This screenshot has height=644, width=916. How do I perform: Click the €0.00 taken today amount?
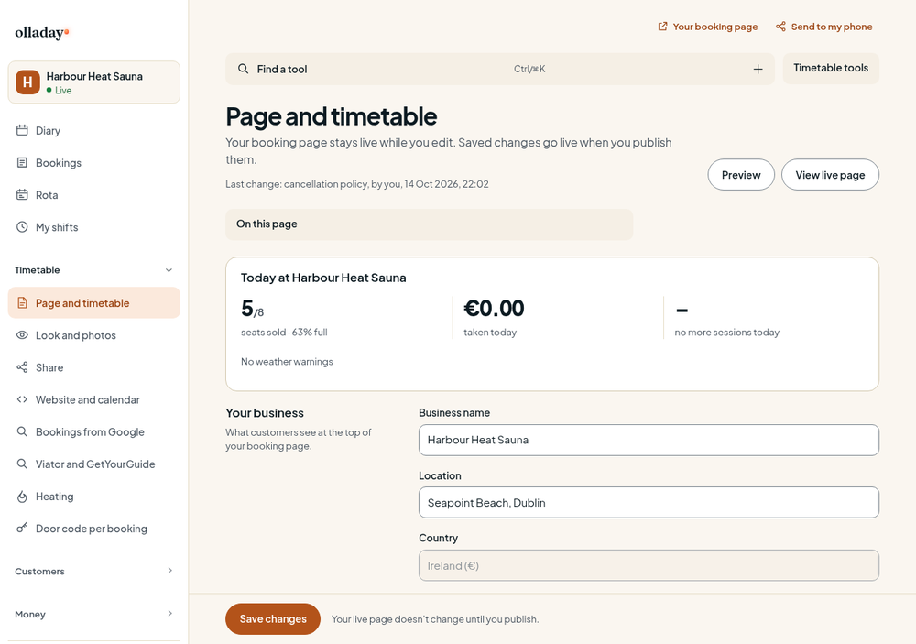[x=494, y=309]
